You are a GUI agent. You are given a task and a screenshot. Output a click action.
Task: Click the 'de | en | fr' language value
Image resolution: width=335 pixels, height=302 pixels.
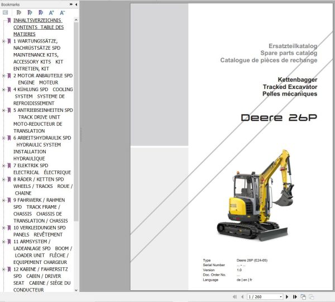(245, 280)
